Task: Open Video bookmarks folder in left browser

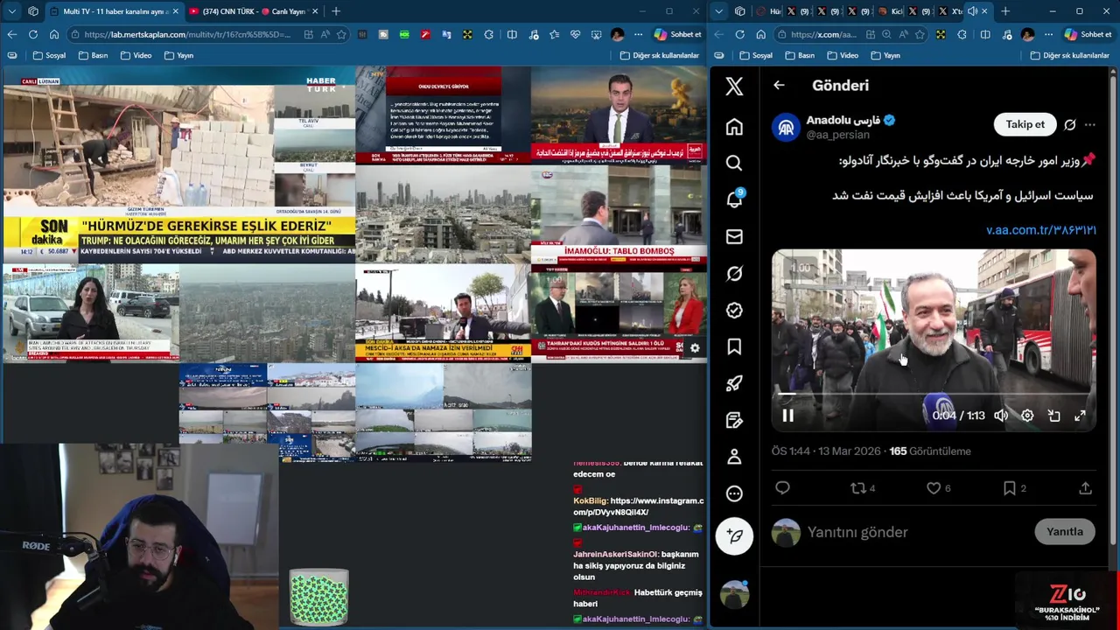Action: click(x=136, y=55)
